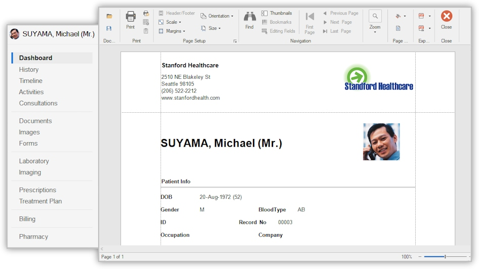Click the Zoom magnifier icon
The width and height of the screenshot is (479, 269).
click(x=375, y=16)
